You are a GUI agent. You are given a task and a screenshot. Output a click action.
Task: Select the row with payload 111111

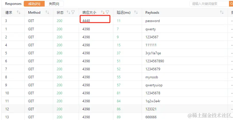click(x=117, y=45)
